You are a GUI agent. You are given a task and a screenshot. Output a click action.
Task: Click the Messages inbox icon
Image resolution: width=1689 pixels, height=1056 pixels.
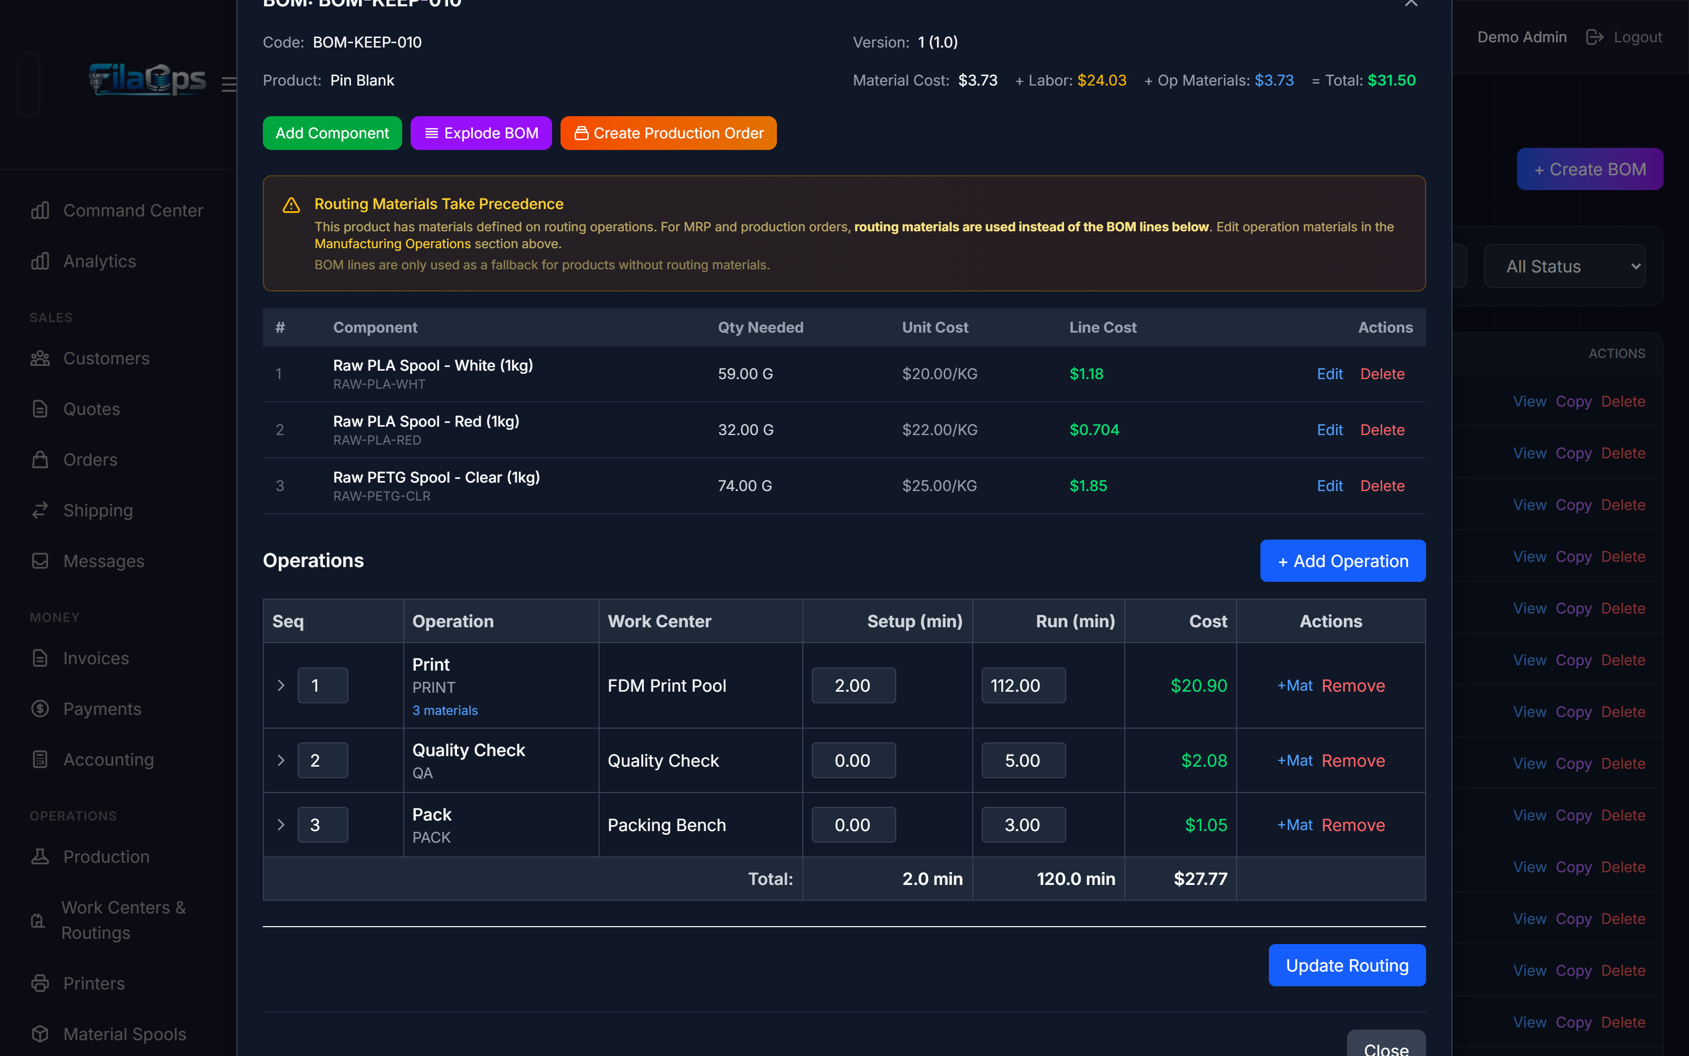tap(40, 561)
